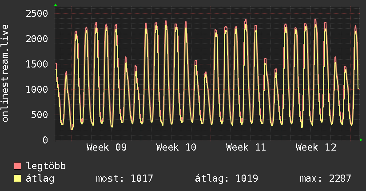Image resolution: width=366 pixels, height=191 pixels.
Task: Select the Week 12 axis label
Action: point(315,147)
